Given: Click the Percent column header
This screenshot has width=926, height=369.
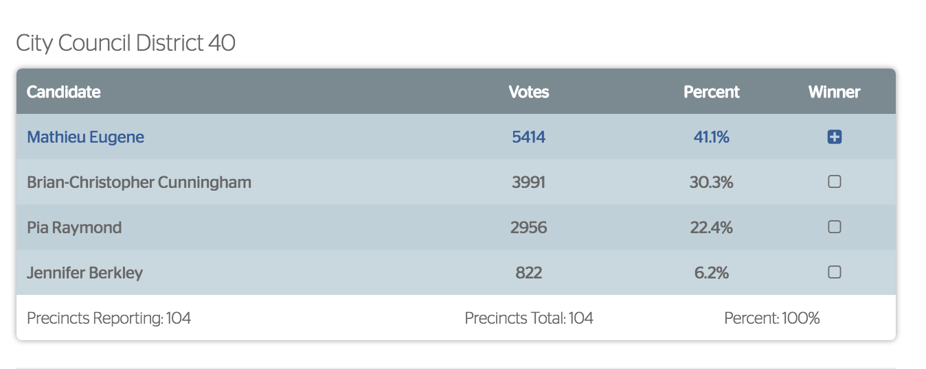Looking at the screenshot, I should [712, 92].
